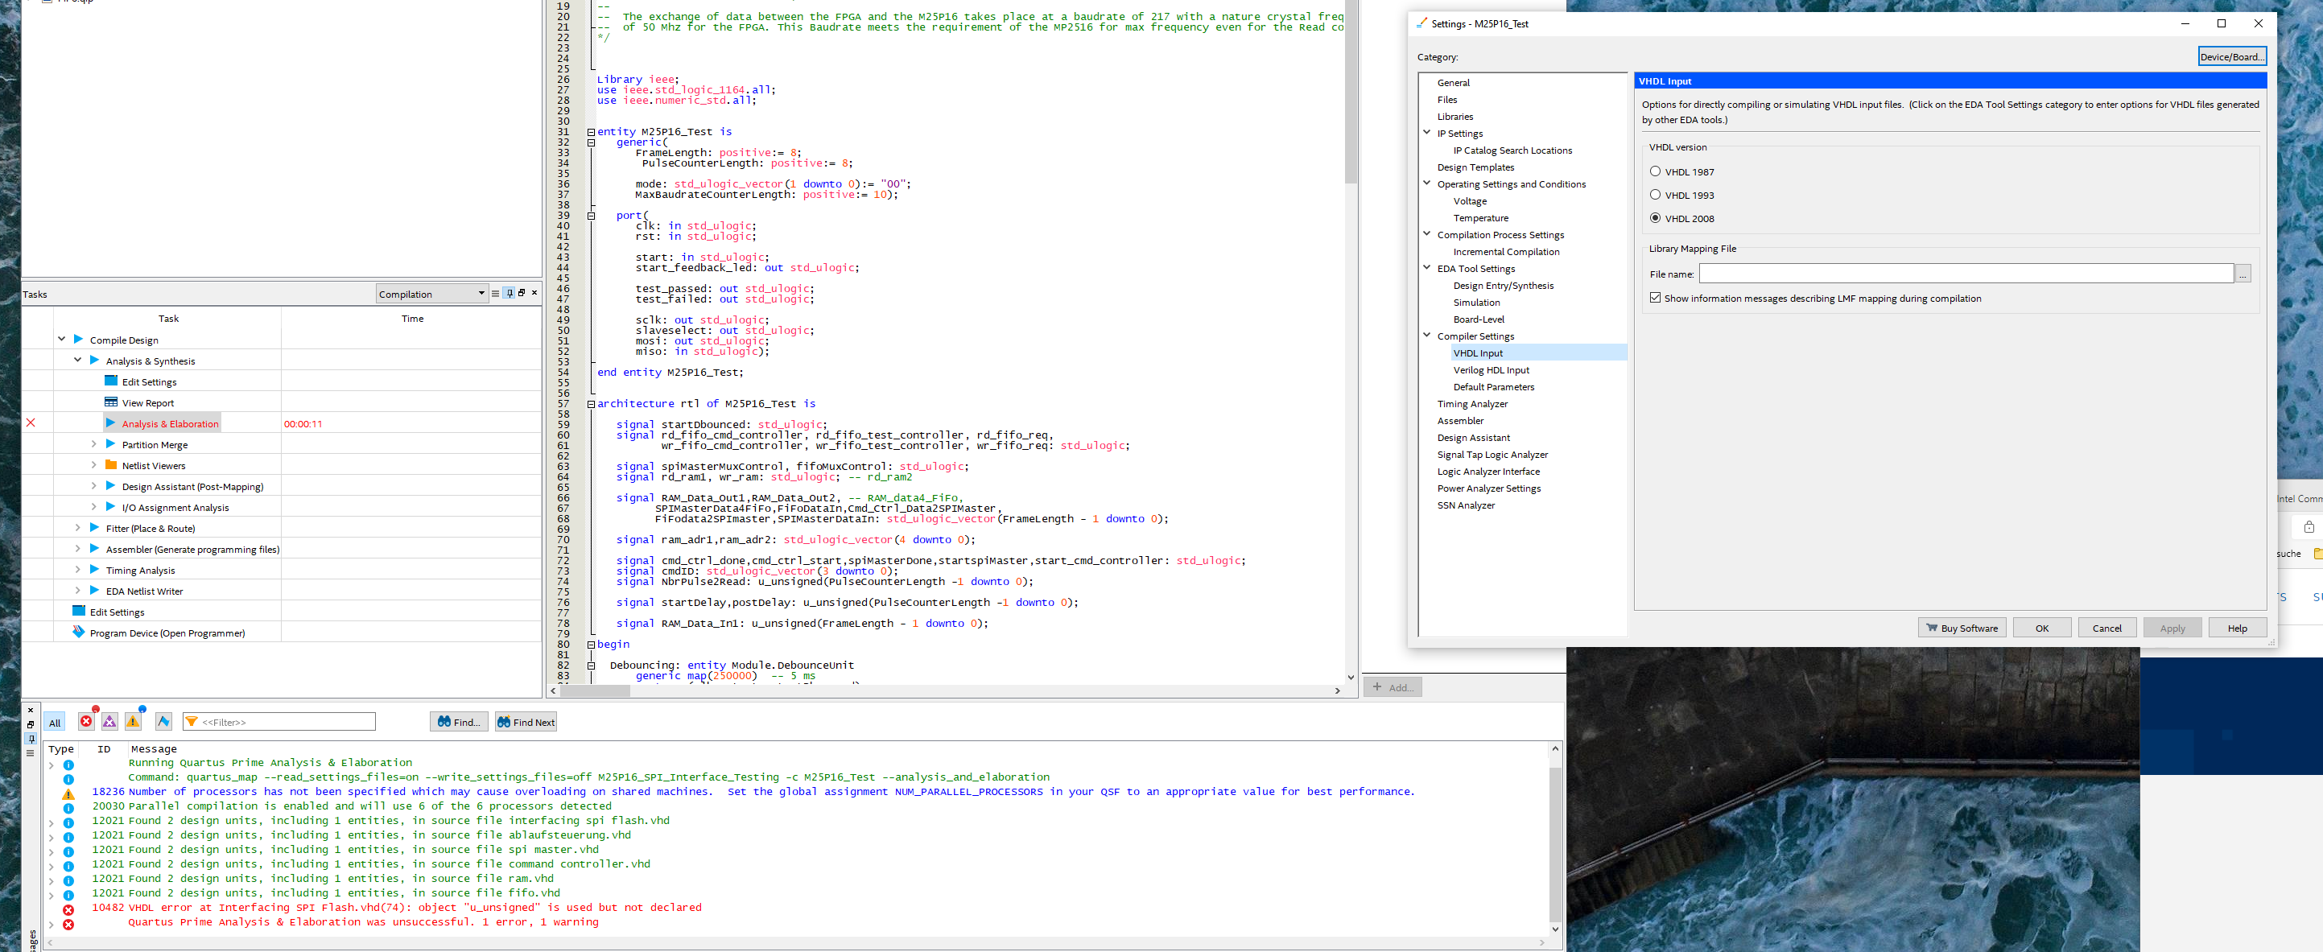Switch to the All messages tab
2323x952 pixels.
click(x=54, y=721)
